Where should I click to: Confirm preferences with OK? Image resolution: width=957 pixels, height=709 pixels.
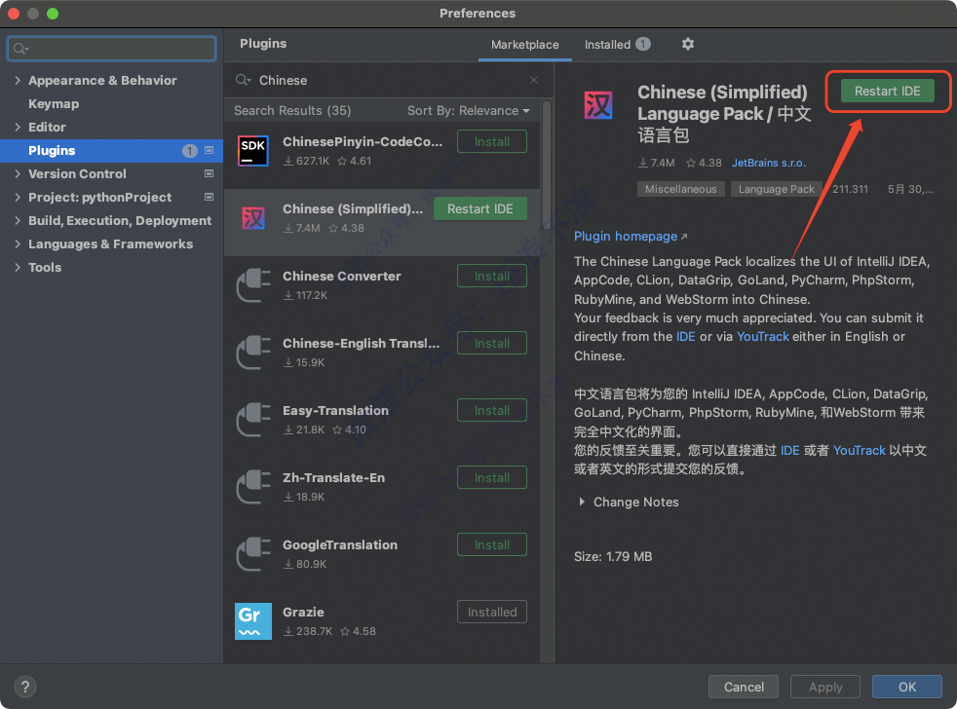[907, 687]
